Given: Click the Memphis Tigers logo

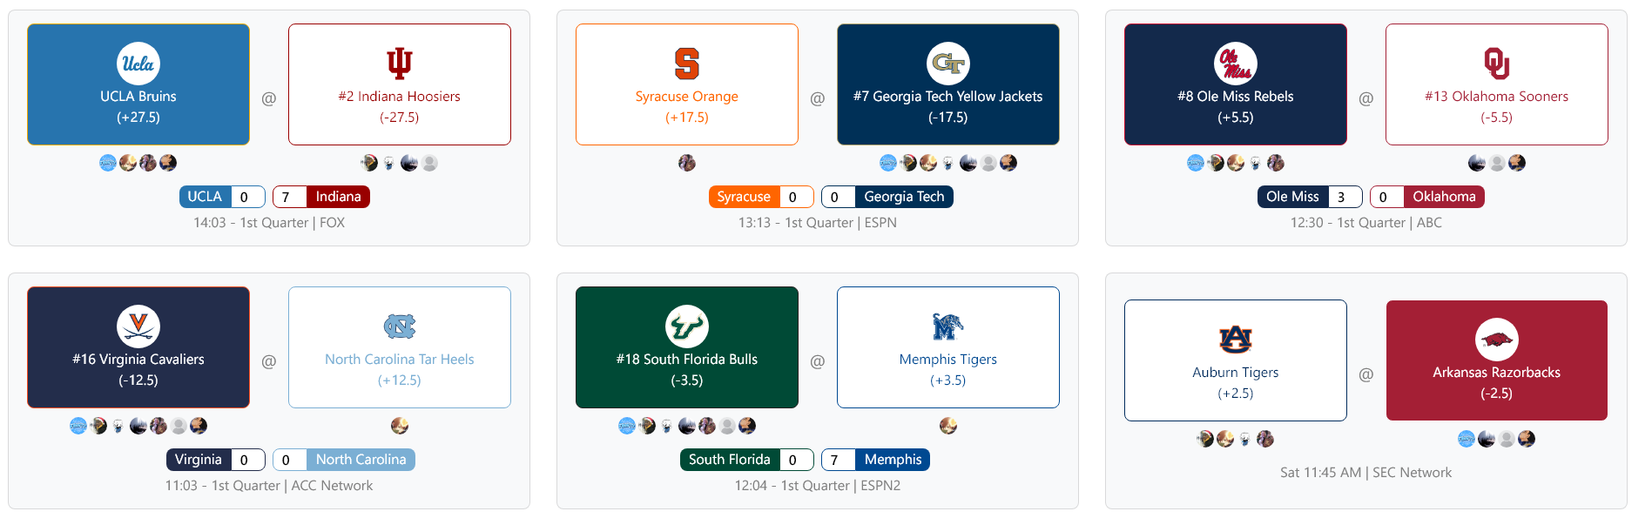Looking at the screenshot, I should 948,326.
